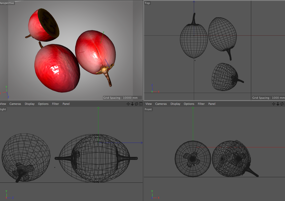
Task: Click the zoom camera icon in Right viewport
Action: tap(132, 104)
